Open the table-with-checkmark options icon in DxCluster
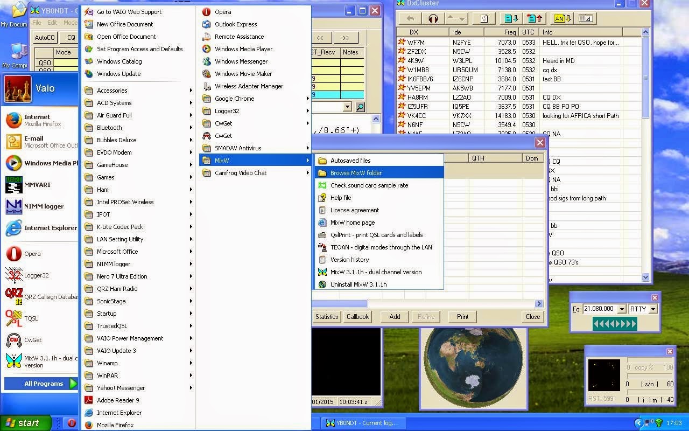Image resolution: width=689 pixels, height=431 pixels. tap(586, 18)
